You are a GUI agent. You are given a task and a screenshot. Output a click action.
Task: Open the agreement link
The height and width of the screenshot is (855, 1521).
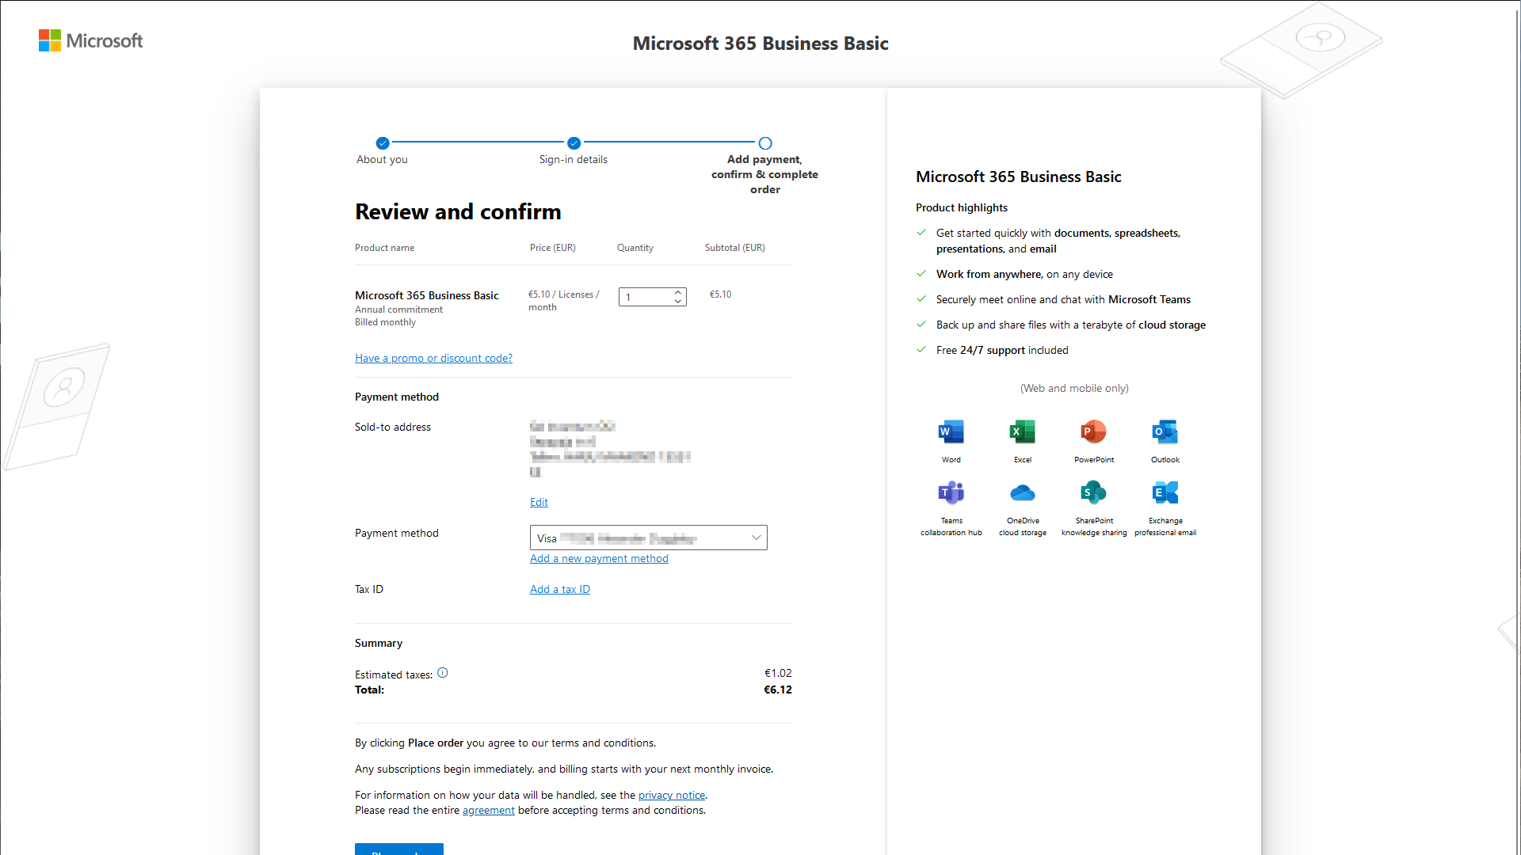[x=489, y=810]
